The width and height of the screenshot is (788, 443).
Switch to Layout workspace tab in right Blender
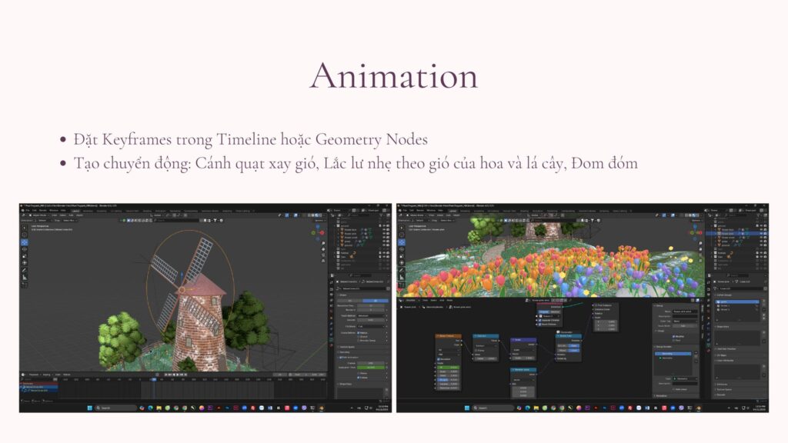pos(451,211)
